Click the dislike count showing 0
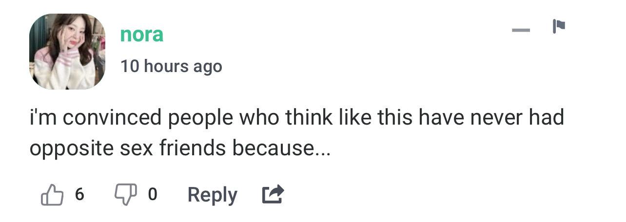The height and width of the screenshot is (222, 626). 152,195
